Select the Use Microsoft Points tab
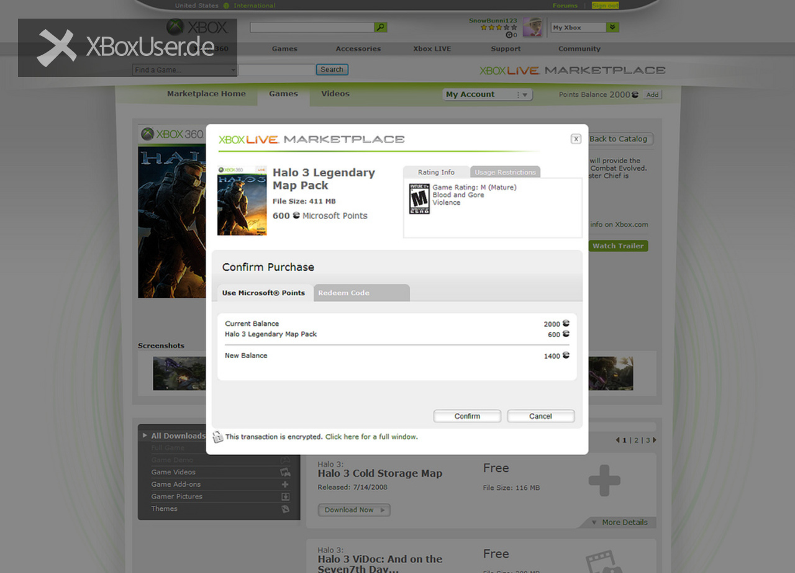 click(x=263, y=293)
